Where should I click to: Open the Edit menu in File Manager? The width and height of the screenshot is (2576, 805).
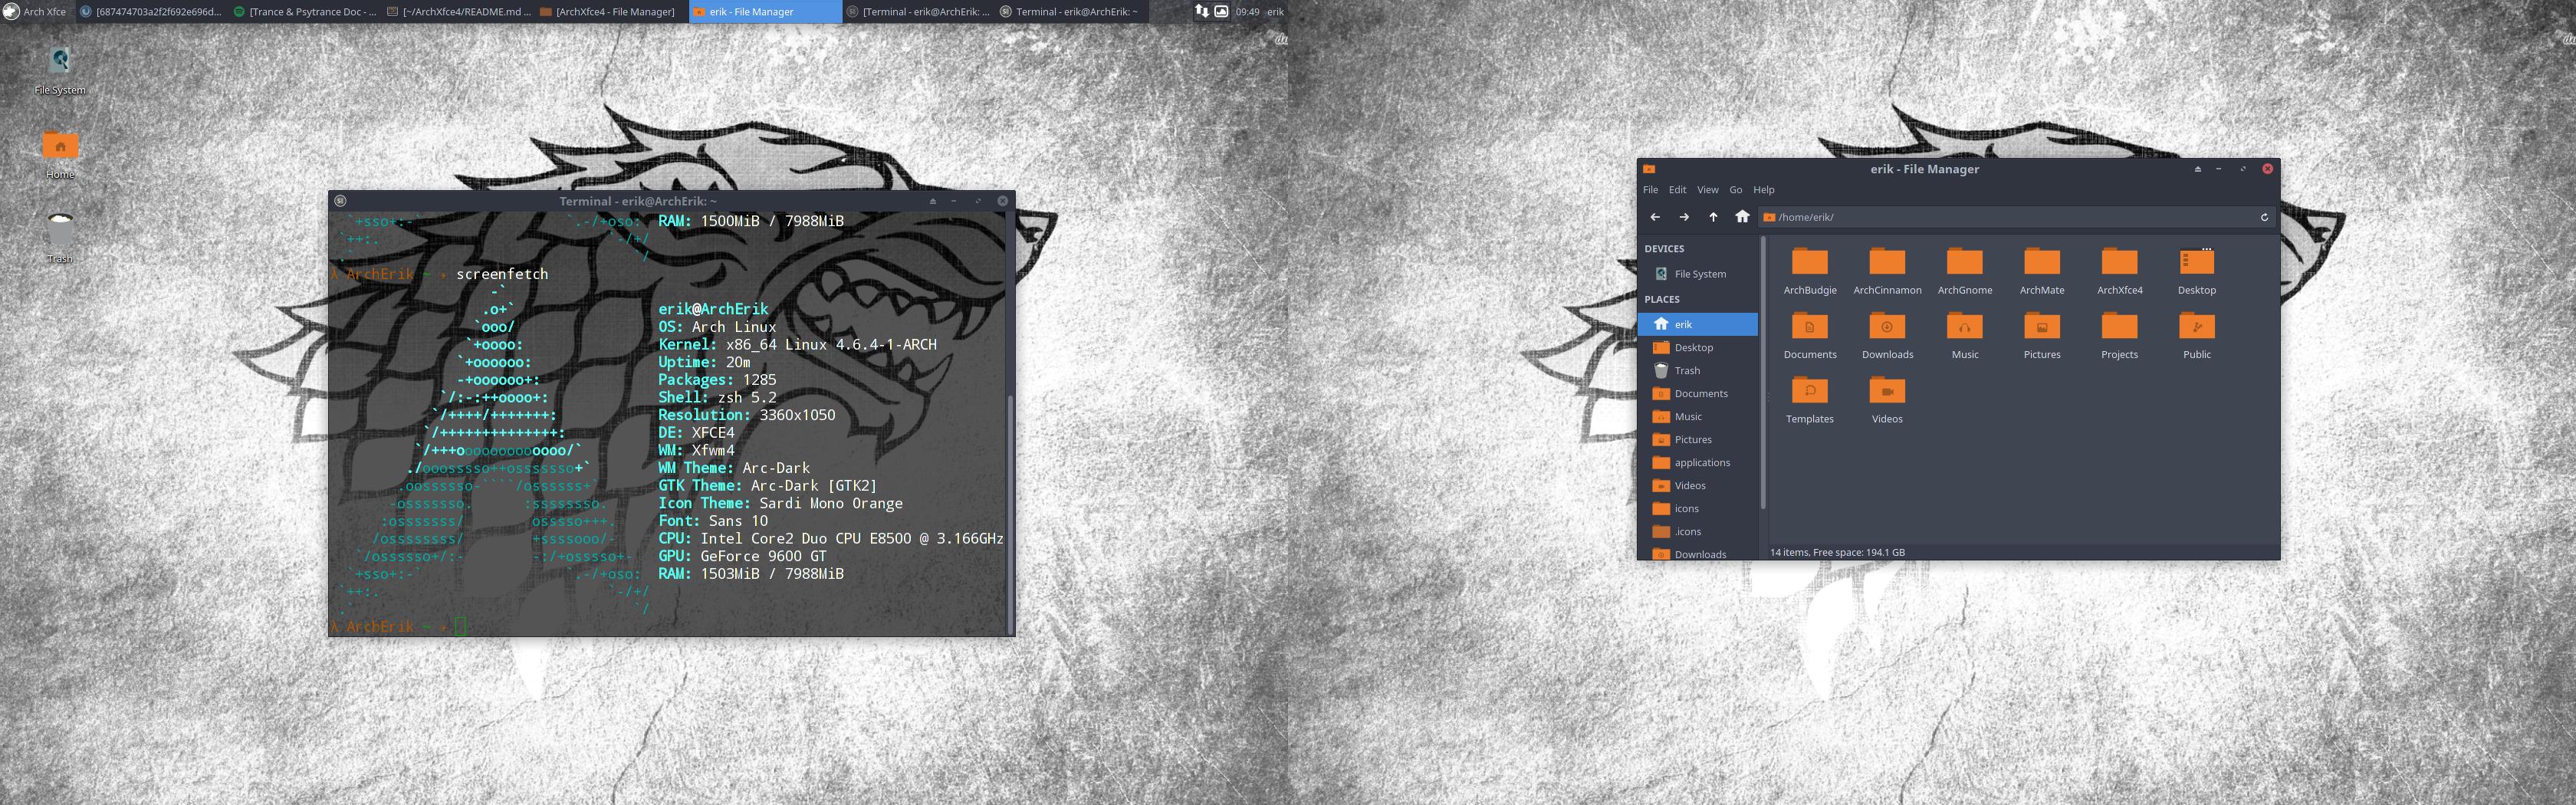click(x=1677, y=190)
